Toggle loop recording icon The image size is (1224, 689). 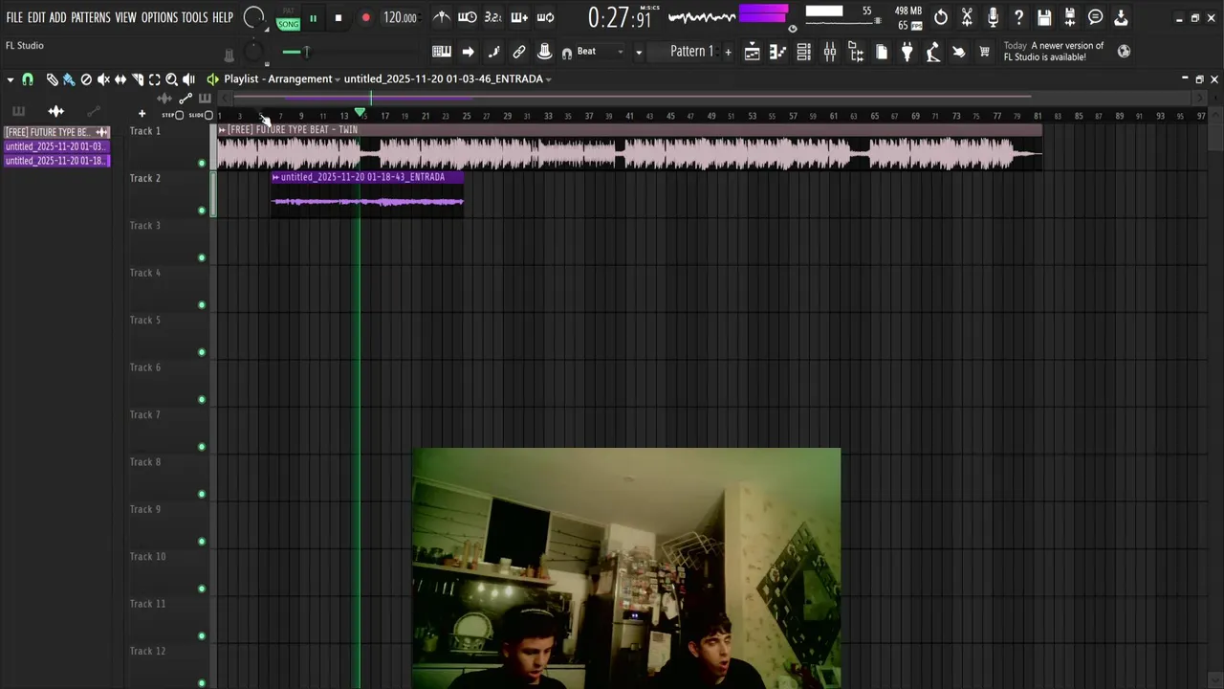[545, 17]
